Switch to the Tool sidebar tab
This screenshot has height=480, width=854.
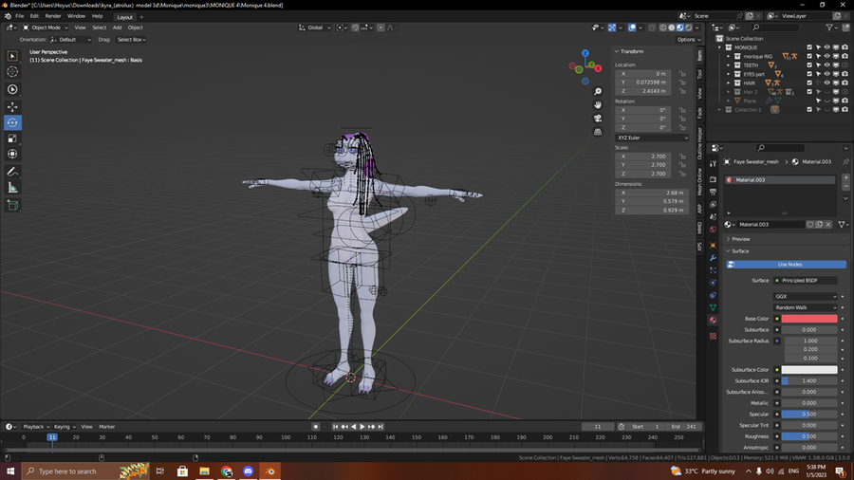[700, 74]
